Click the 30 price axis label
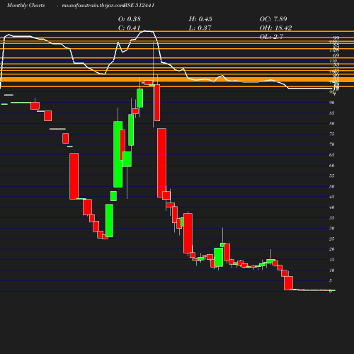This screenshot has width=354, height=354. (332, 228)
